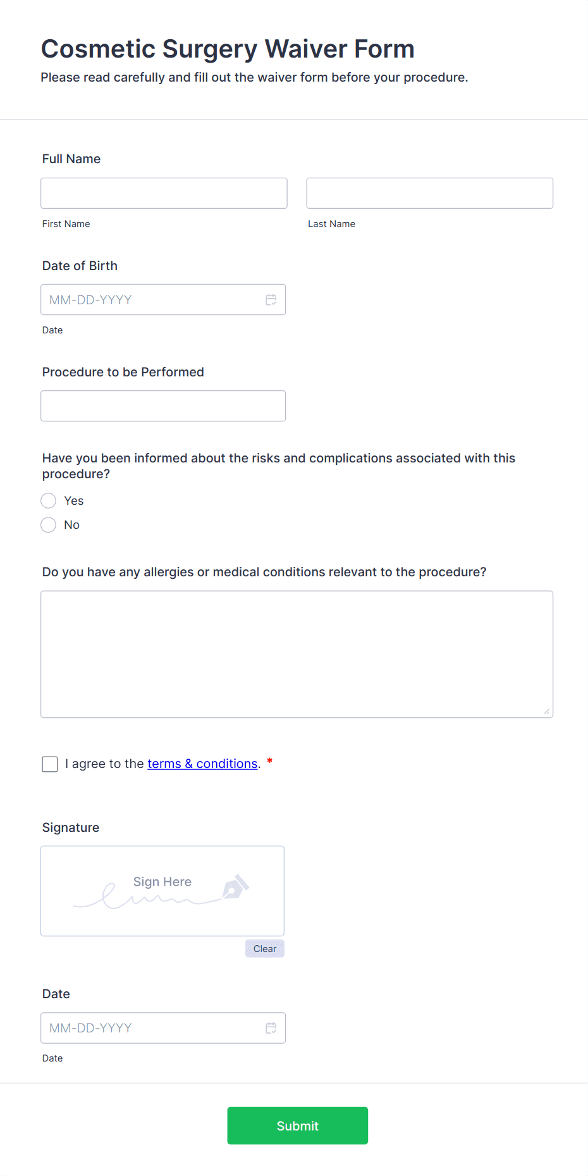Image resolution: width=588 pixels, height=1176 pixels.
Task: Click the Yes option label text
Action: click(74, 501)
